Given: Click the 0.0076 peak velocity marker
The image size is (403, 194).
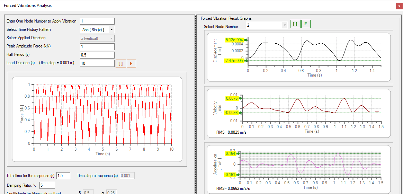Looking at the screenshot, I should pyautogui.click(x=231, y=98).
